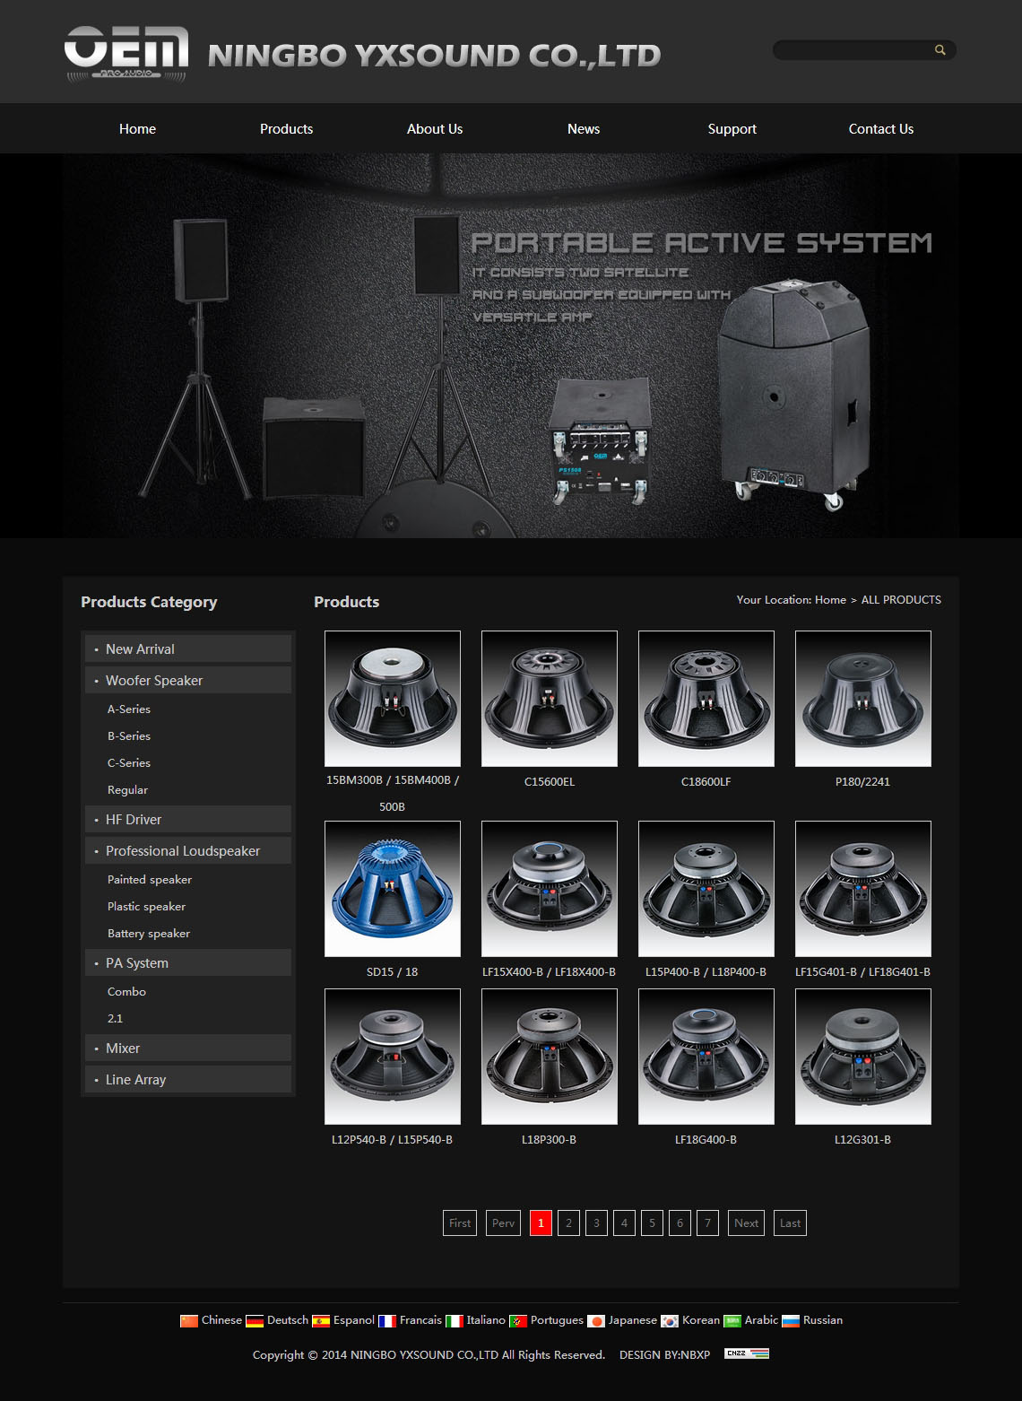The width and height of the screenshot is (1022, 1401).
Task: Open the Products menu item
Action: pyautogui.click(x=287, y=129)
